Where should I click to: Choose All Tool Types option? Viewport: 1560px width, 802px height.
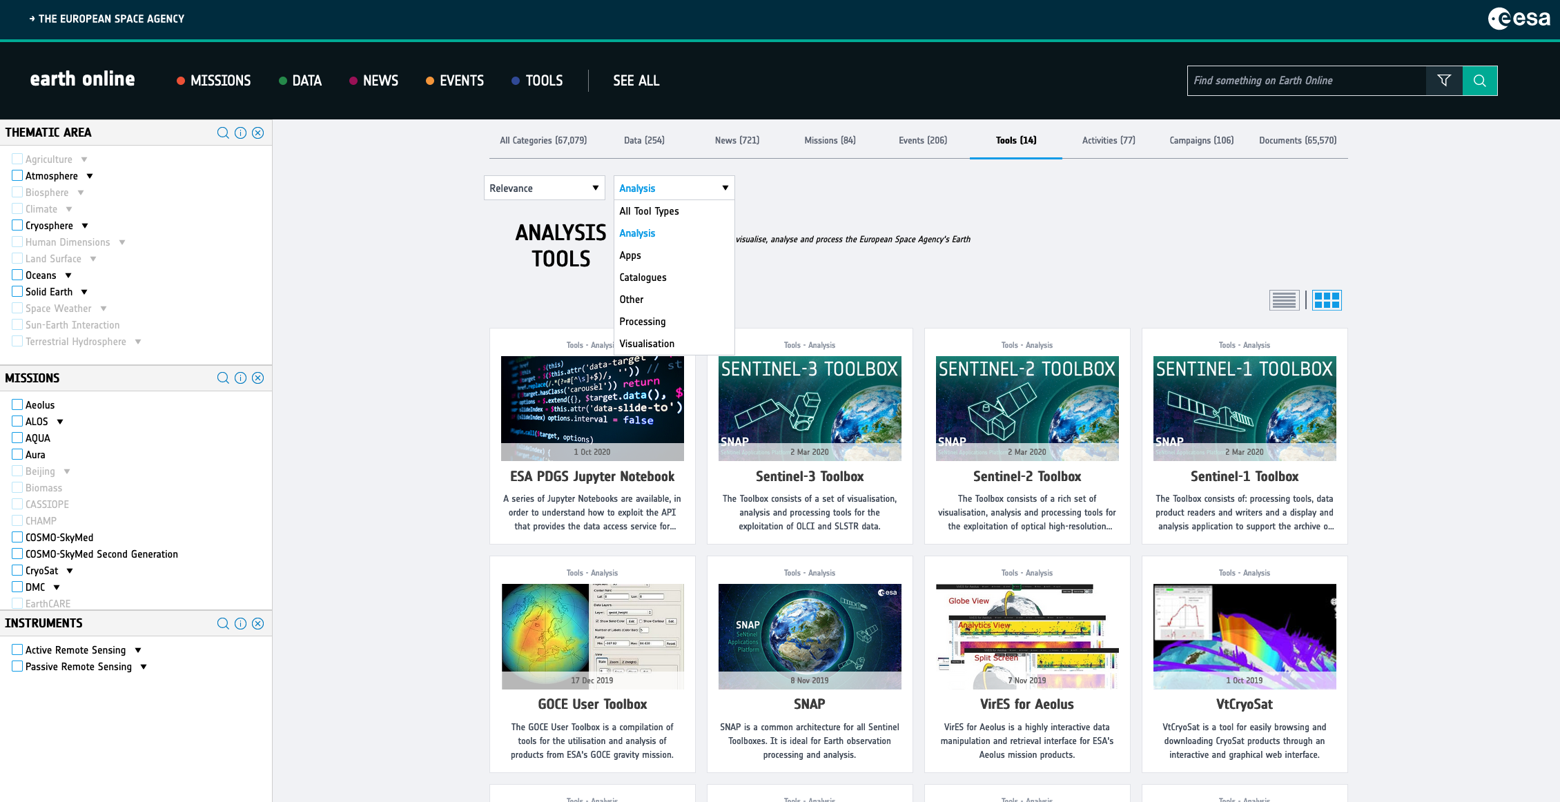(674, 211)
